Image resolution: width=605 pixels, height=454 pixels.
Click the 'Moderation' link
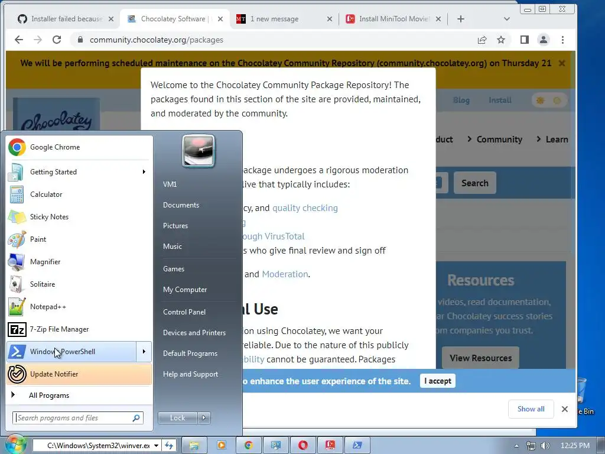[x=285, y=274]
